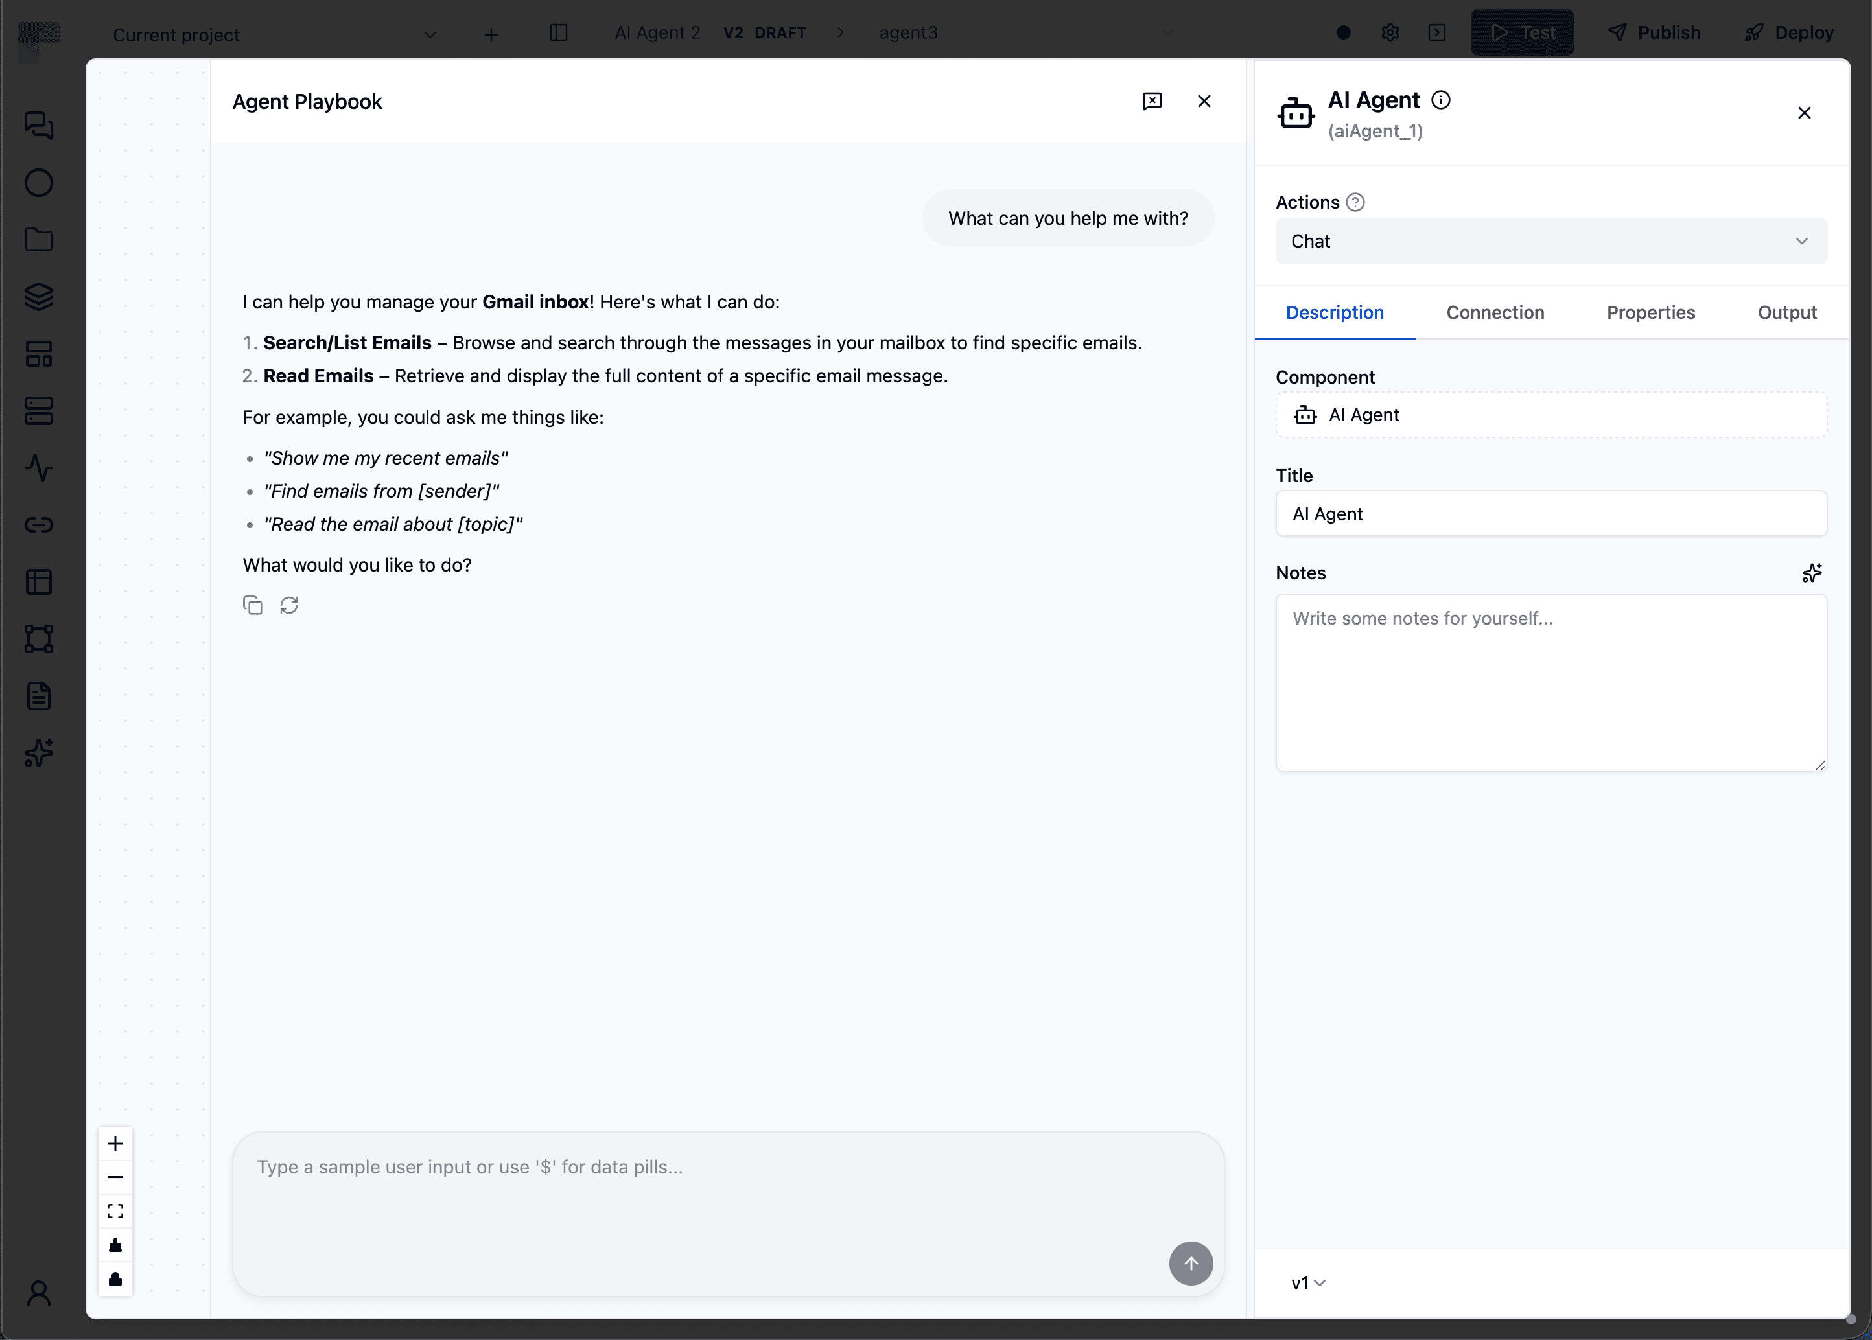Open the workflow nodes sidebar icon

[39, 639]
